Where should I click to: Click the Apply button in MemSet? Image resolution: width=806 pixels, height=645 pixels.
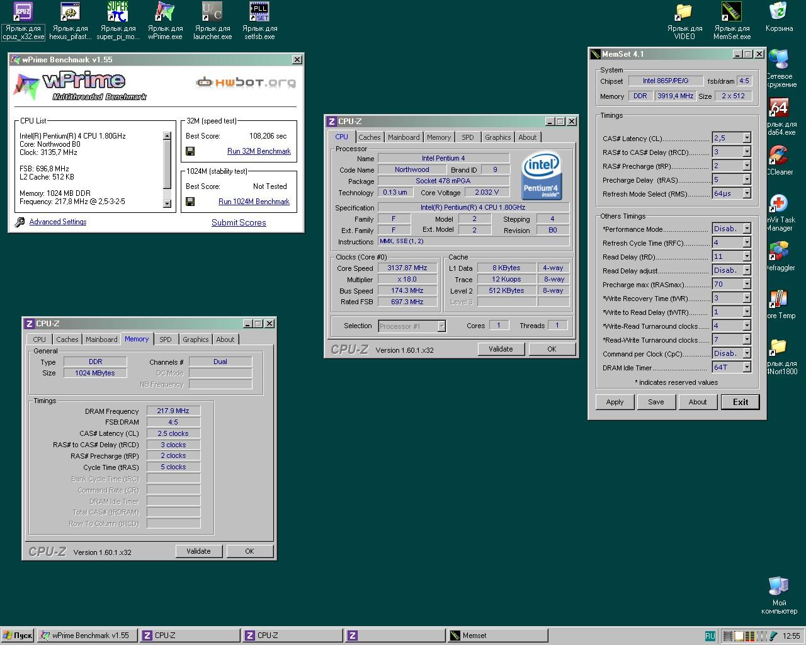pyautogui.click(x=615, y=402)
